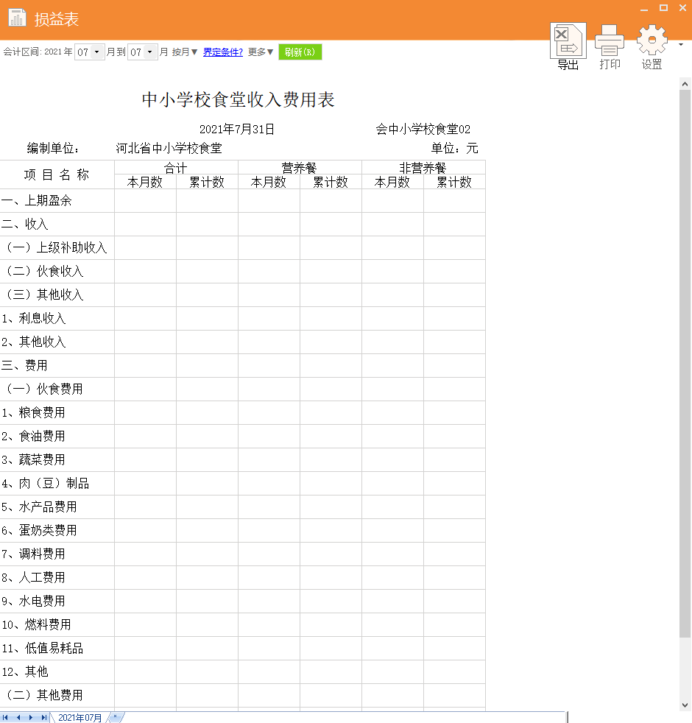The image size is (692, 723).
Task: Expand the 更多 options dropdown
Action: (258, 52)
